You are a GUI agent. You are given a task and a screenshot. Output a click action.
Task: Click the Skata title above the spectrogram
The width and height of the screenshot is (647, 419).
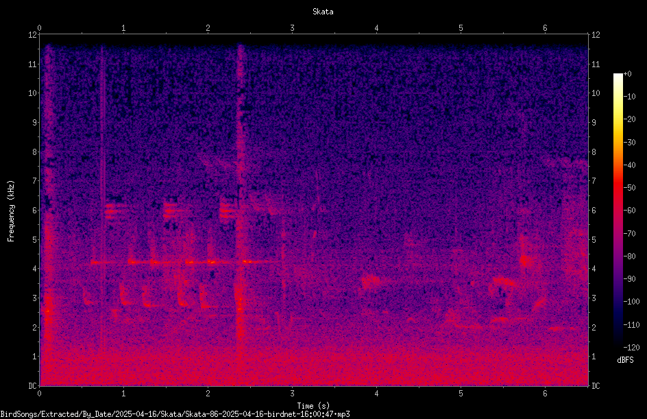(323, 12)
